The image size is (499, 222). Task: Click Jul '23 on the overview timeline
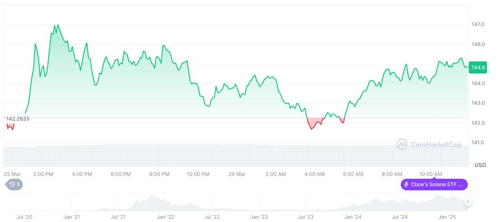(305, 217)
